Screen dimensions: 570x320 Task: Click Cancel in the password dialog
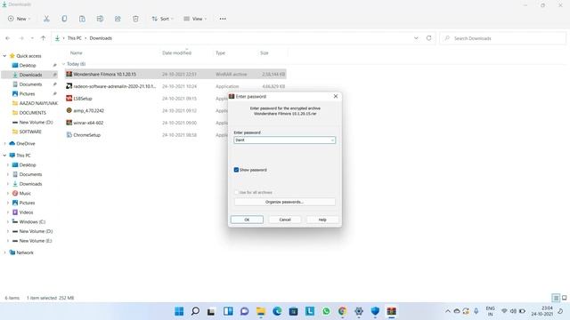285,220
